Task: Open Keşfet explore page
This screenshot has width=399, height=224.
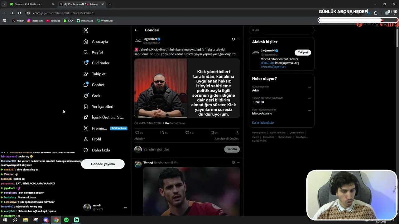Action: pyautogui.click(x=93, y=52)
